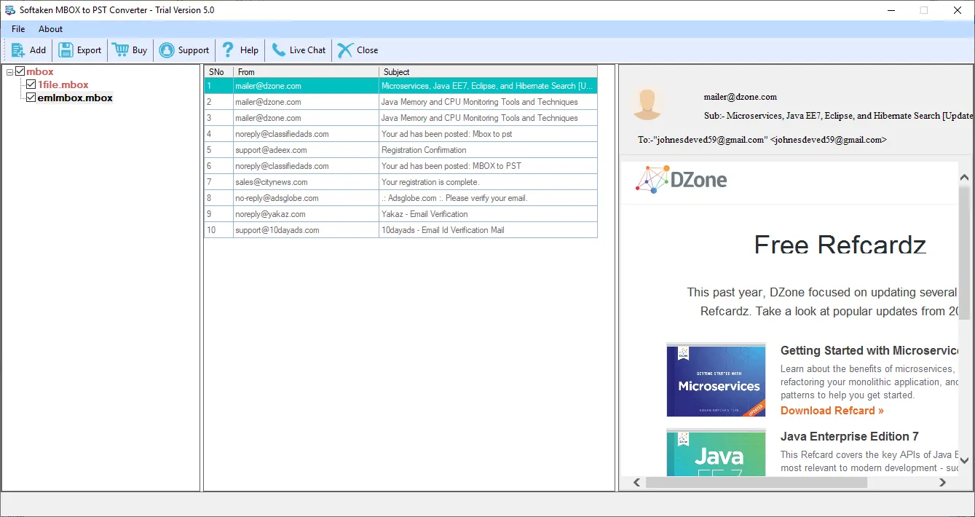Viewport: 975px width, 517px height.
Task: Open the Download Refcard link
Action: (832, 411)
